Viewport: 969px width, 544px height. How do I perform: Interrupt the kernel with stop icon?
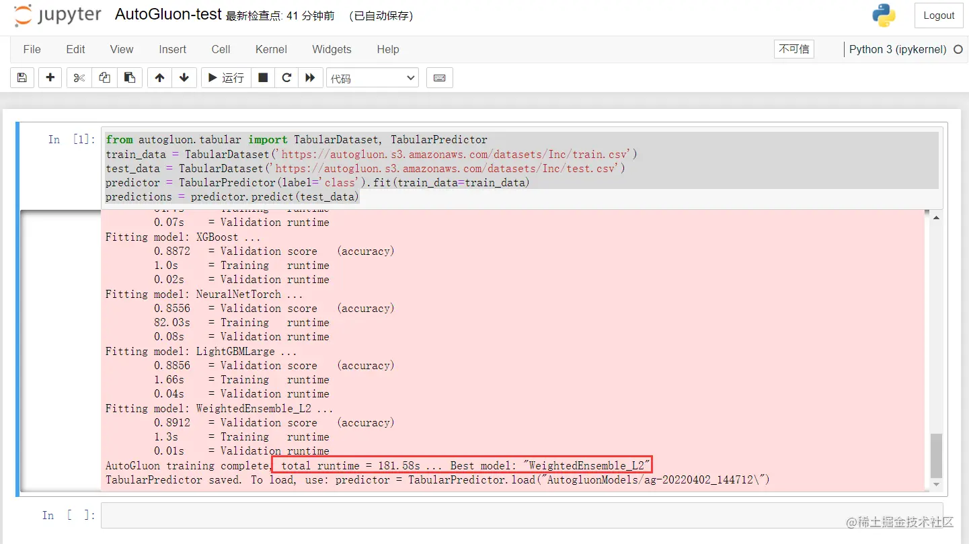click(263, 78)
